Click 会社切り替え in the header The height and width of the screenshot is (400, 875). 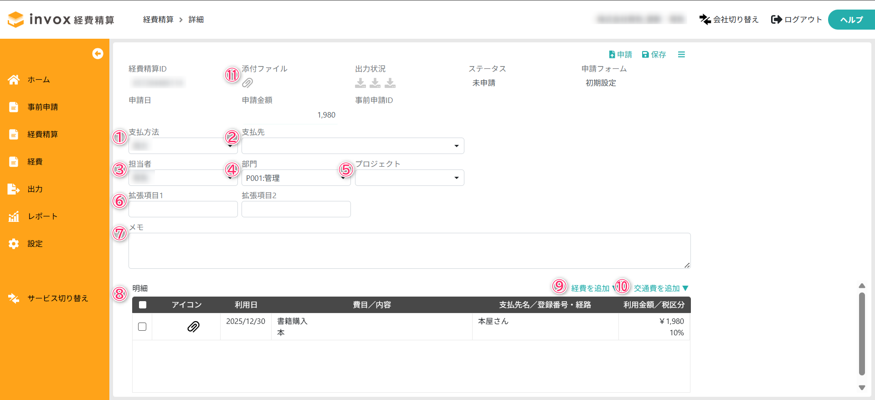point(729,20)
